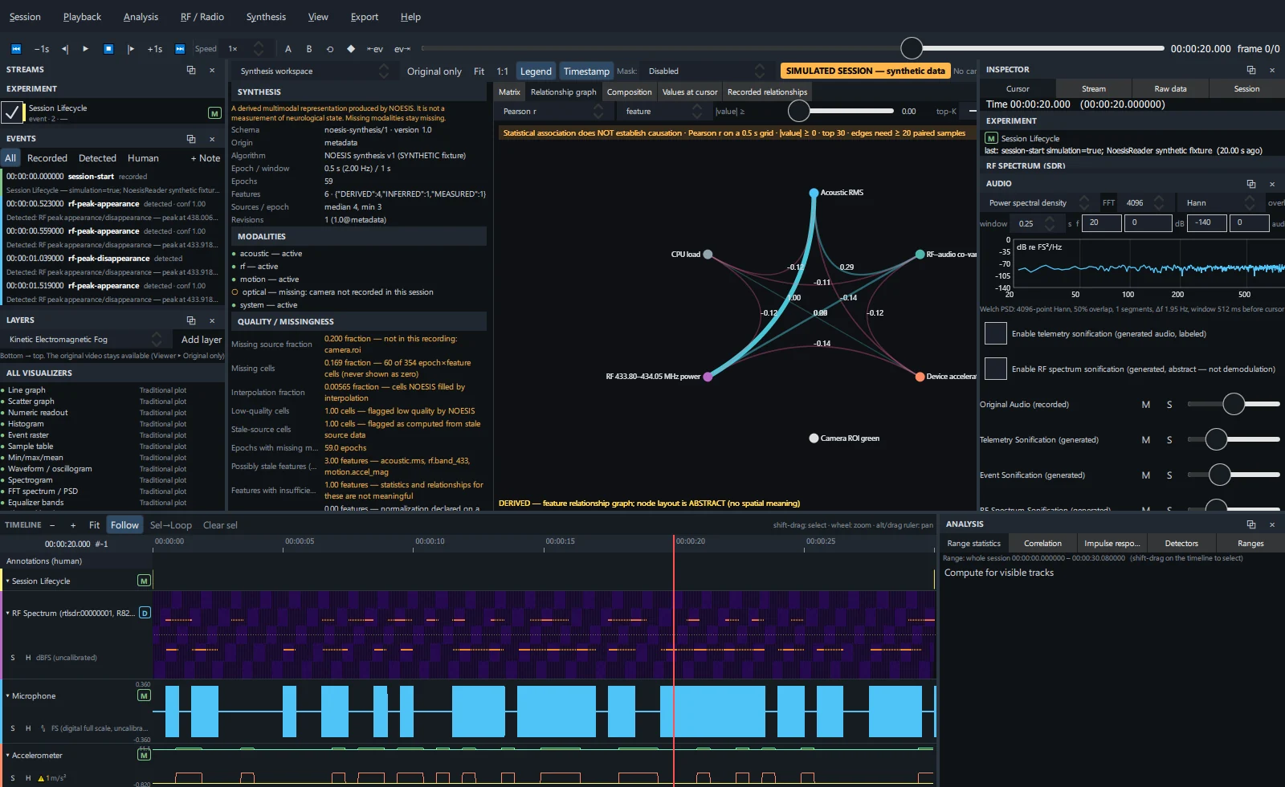Image resolution: width=1285 pixels, height=787 pixels.
Task: Click the Add layer button
Action: tap(202, 340)
